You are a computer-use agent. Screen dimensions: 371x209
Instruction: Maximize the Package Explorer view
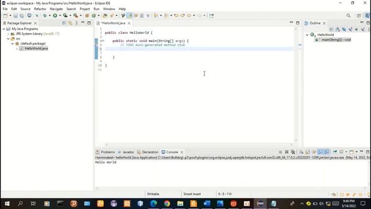[x=89, y=23]
